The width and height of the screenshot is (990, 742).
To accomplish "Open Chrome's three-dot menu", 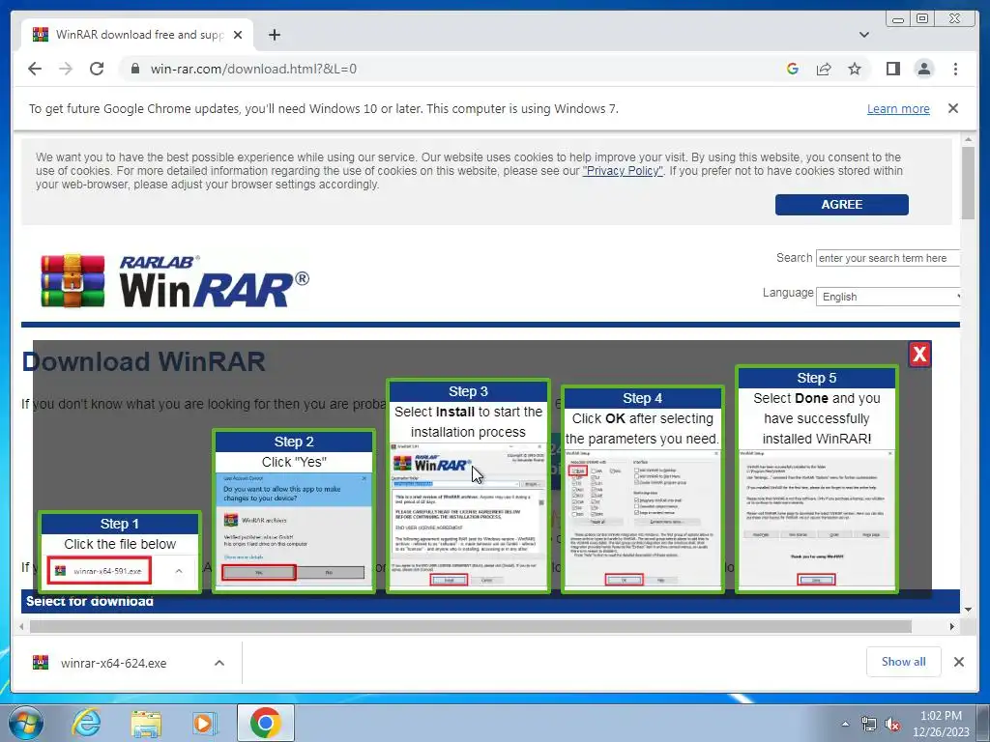I will (955, 69).
